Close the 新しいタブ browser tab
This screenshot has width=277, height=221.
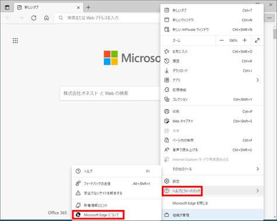[78, 8]
